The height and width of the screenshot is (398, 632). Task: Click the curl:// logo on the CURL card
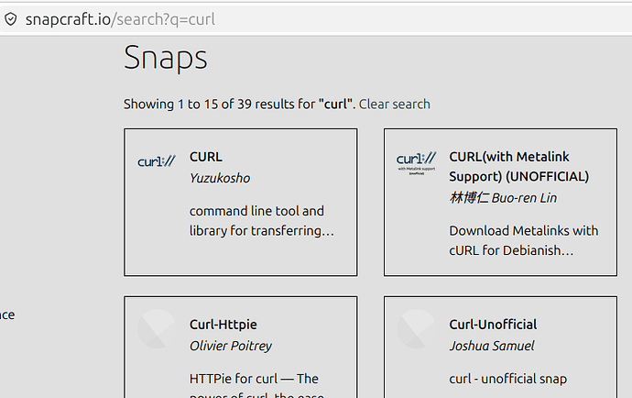click(x=157, y=161)
